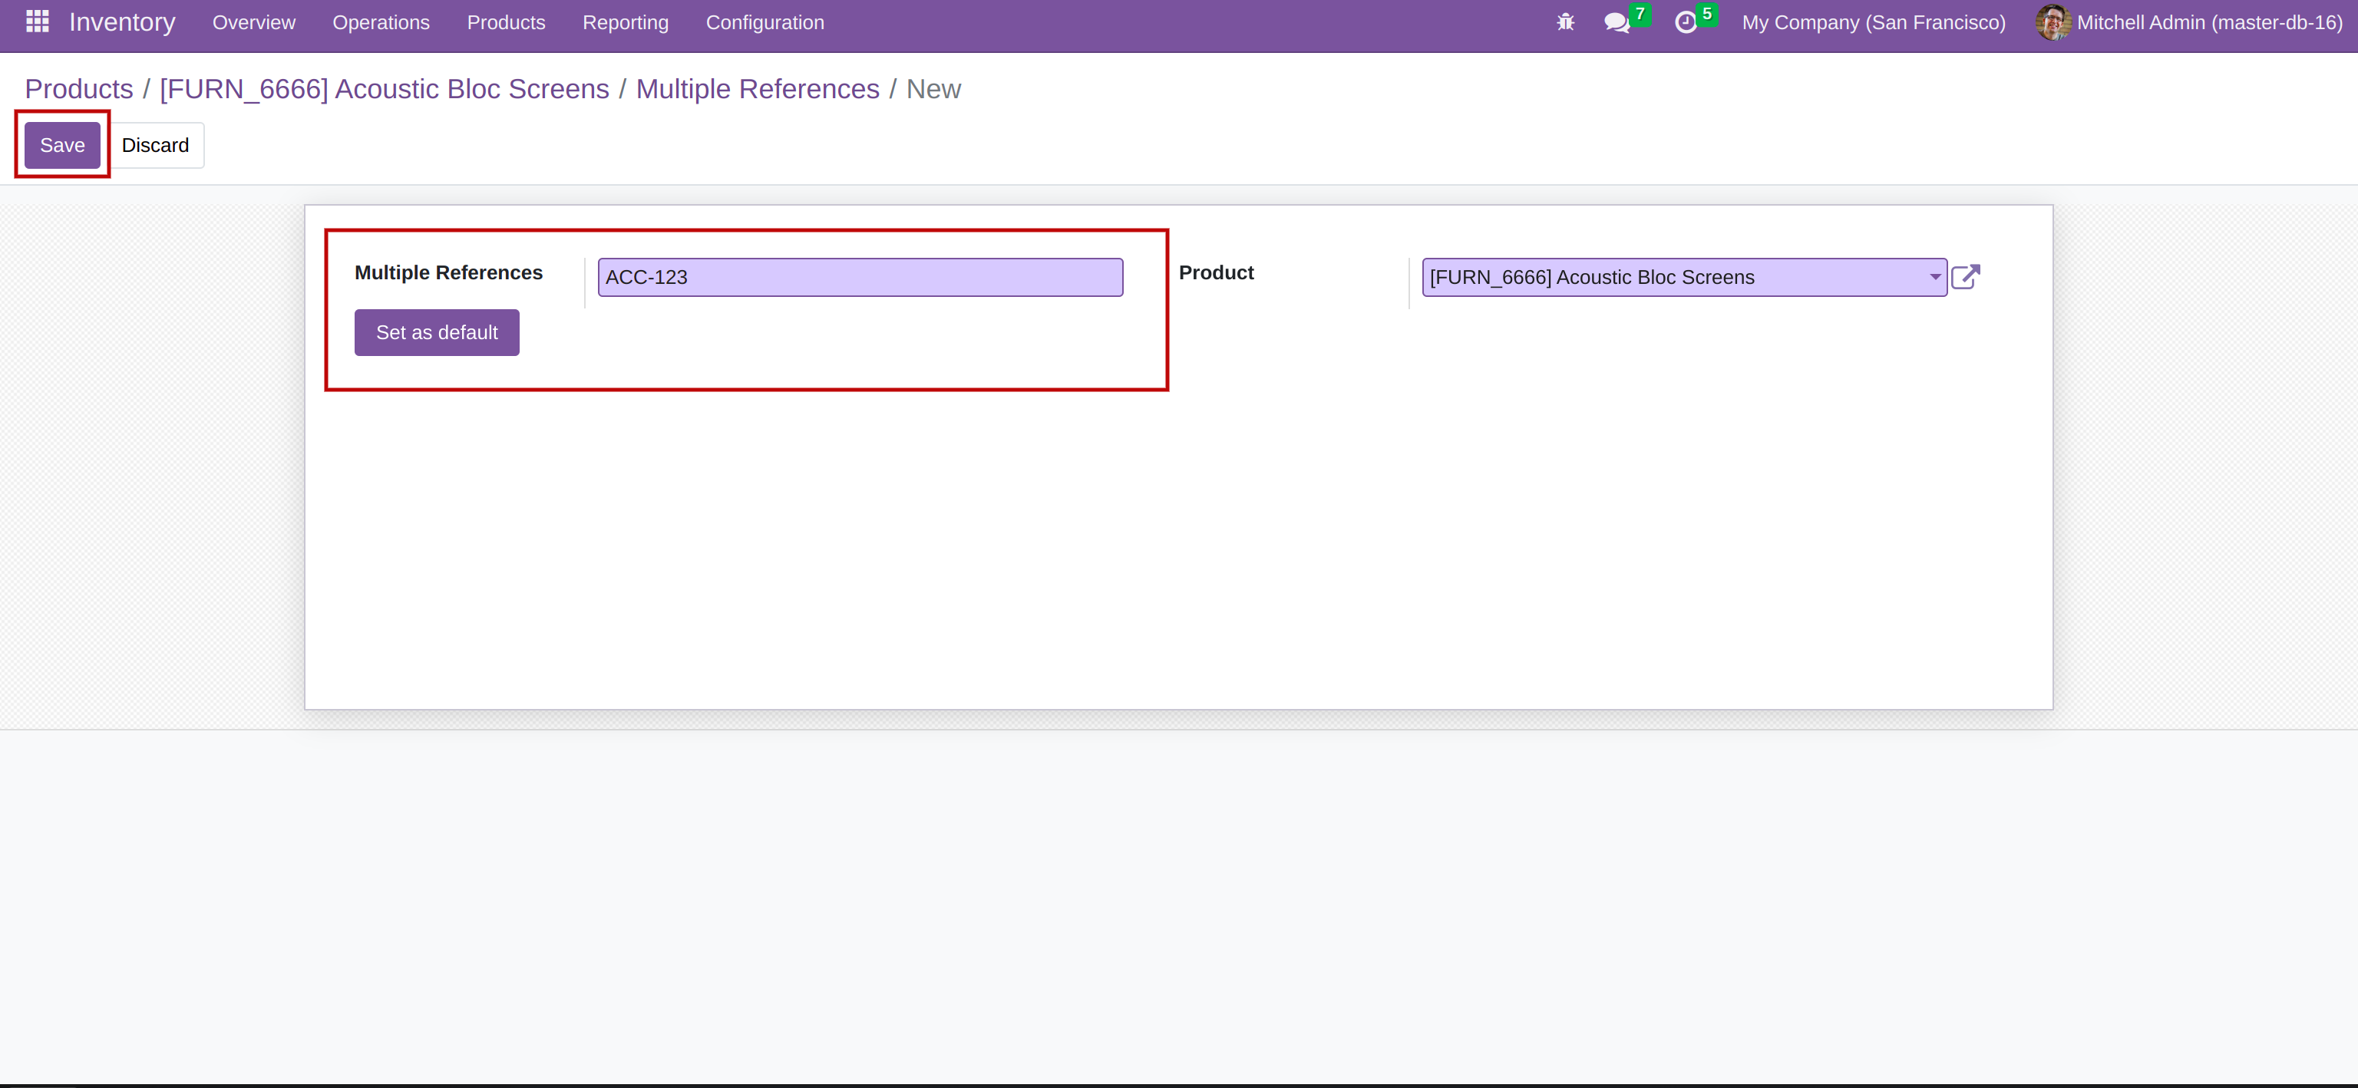Open Multiple References breadcrumb link

click(757, 89)
